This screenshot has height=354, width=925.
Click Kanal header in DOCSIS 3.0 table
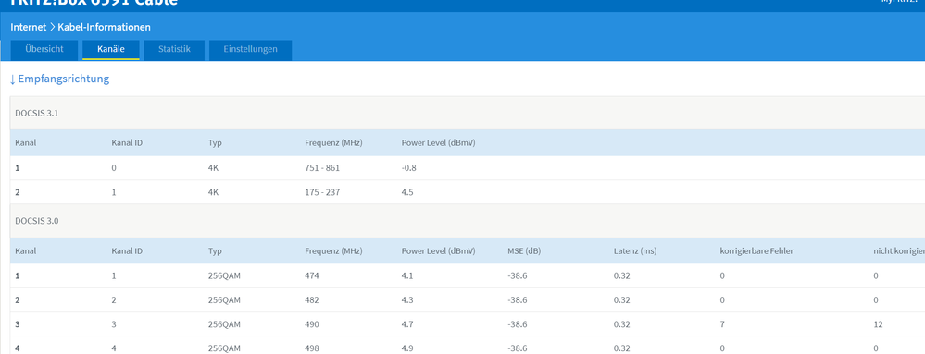point(25,250)
